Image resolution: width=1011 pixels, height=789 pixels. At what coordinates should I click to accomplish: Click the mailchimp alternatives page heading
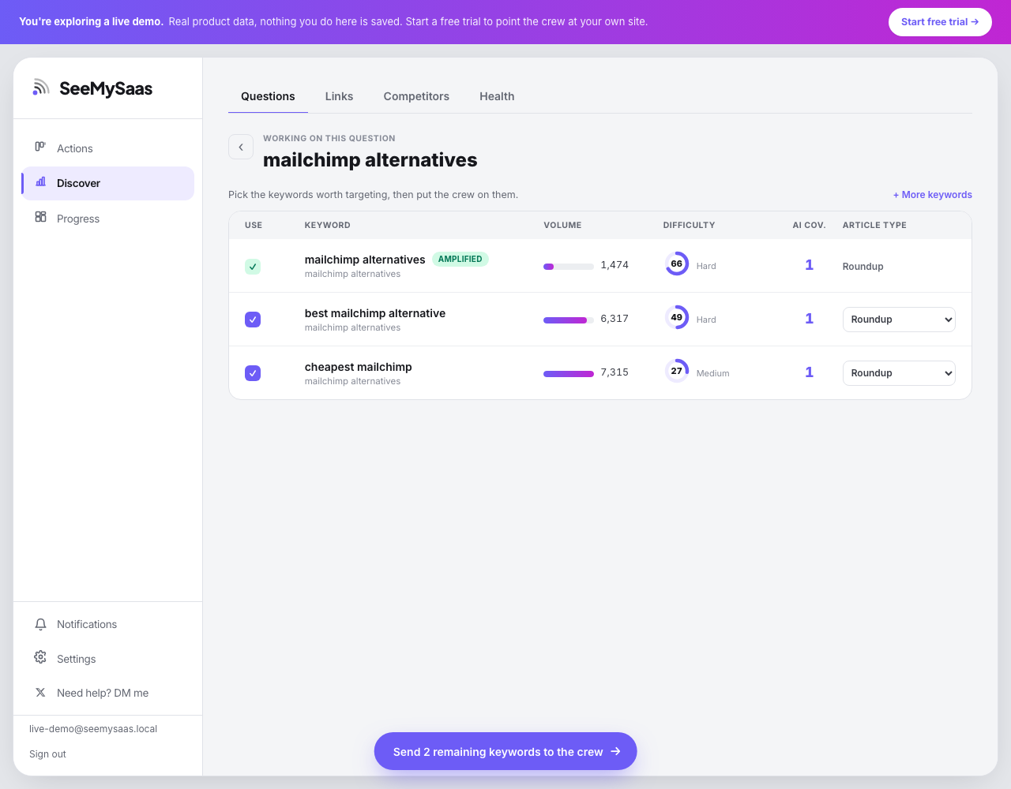(370, 160)
